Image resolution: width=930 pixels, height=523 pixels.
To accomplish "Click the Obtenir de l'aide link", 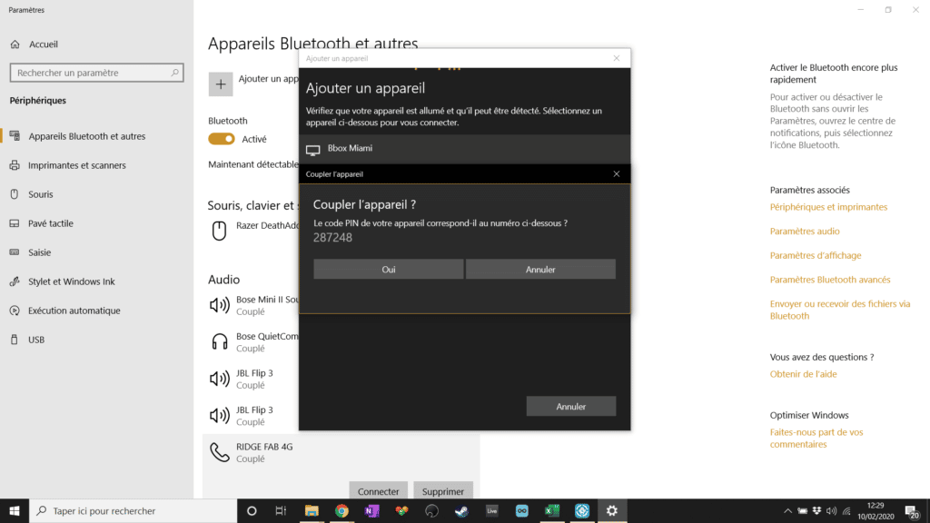I will [803, 374].
